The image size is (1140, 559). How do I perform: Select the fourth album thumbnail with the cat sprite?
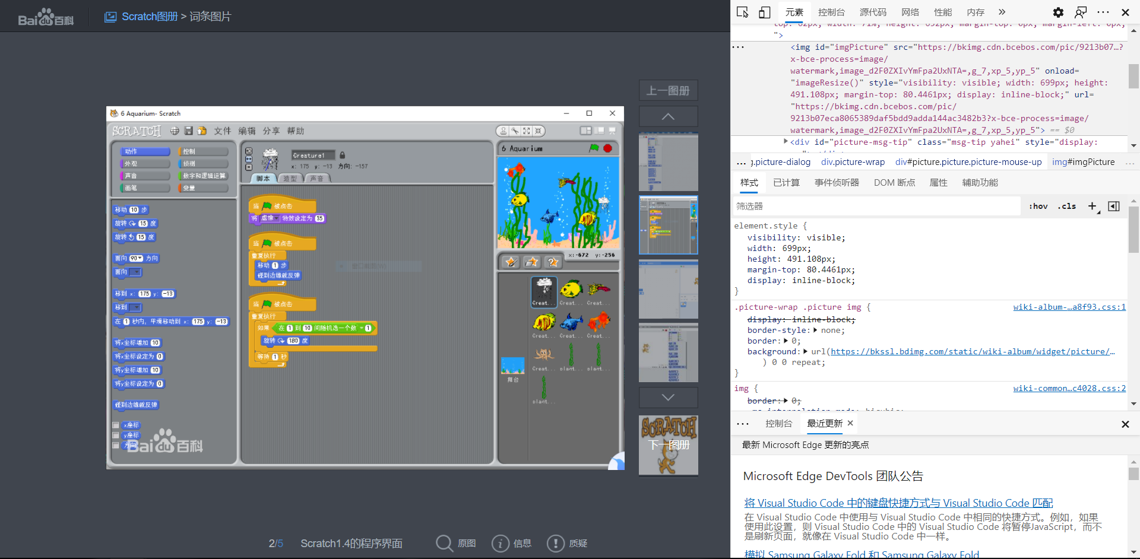(668, 352)
